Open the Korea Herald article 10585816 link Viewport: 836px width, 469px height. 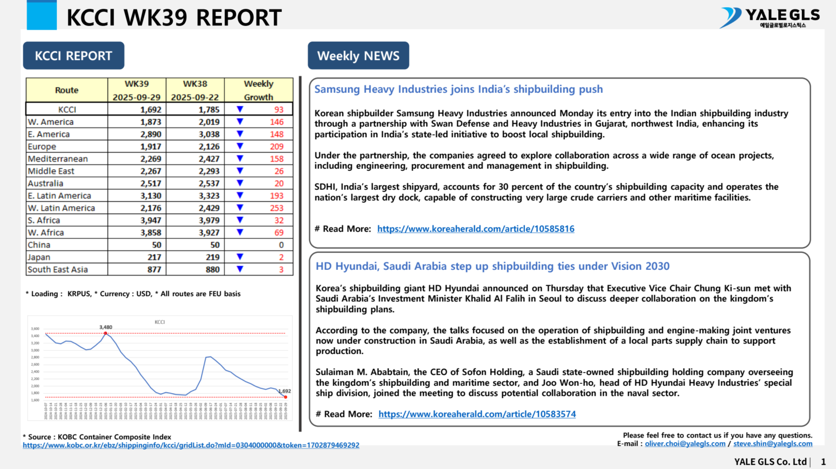point(475,229)
